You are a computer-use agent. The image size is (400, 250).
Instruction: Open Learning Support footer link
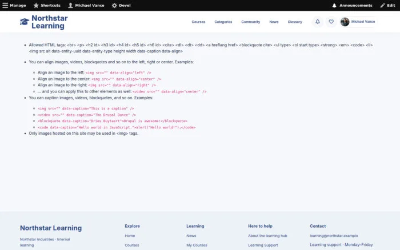click(263, 245)
